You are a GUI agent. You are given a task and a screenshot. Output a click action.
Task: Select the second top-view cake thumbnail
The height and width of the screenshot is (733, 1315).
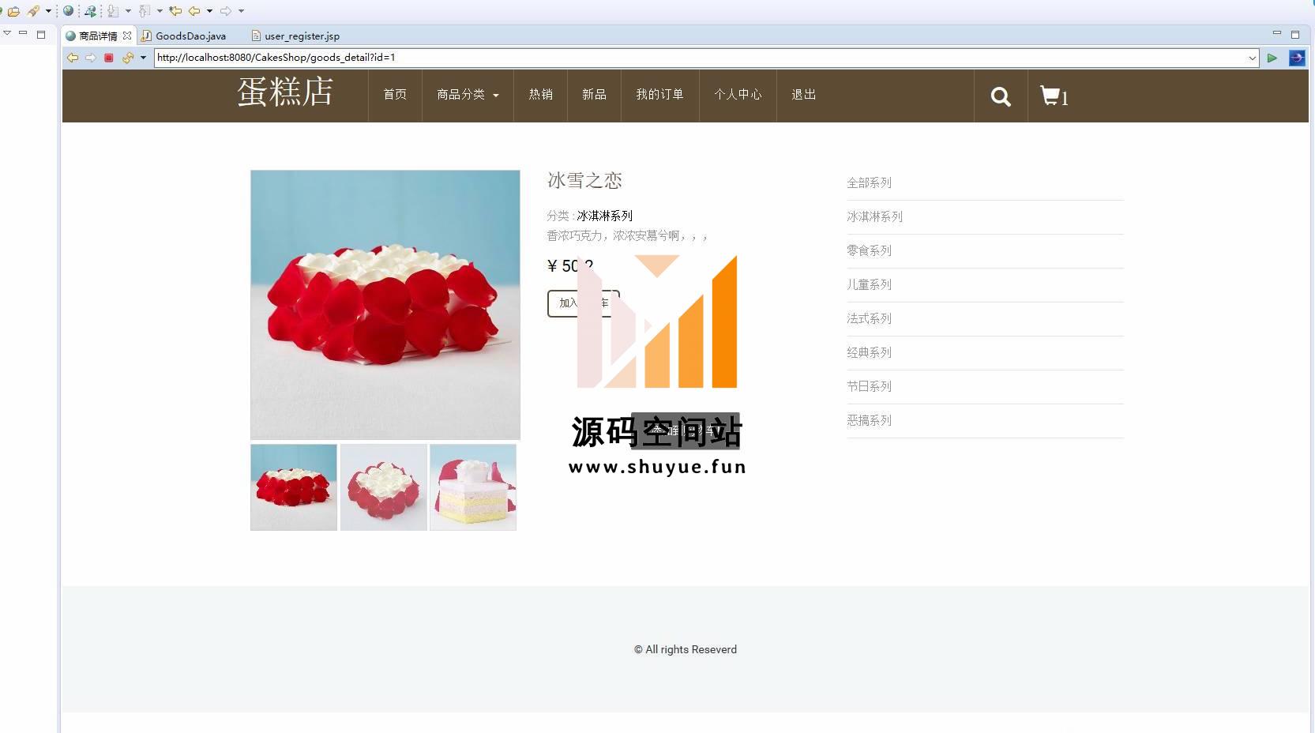tap(384, 487)
